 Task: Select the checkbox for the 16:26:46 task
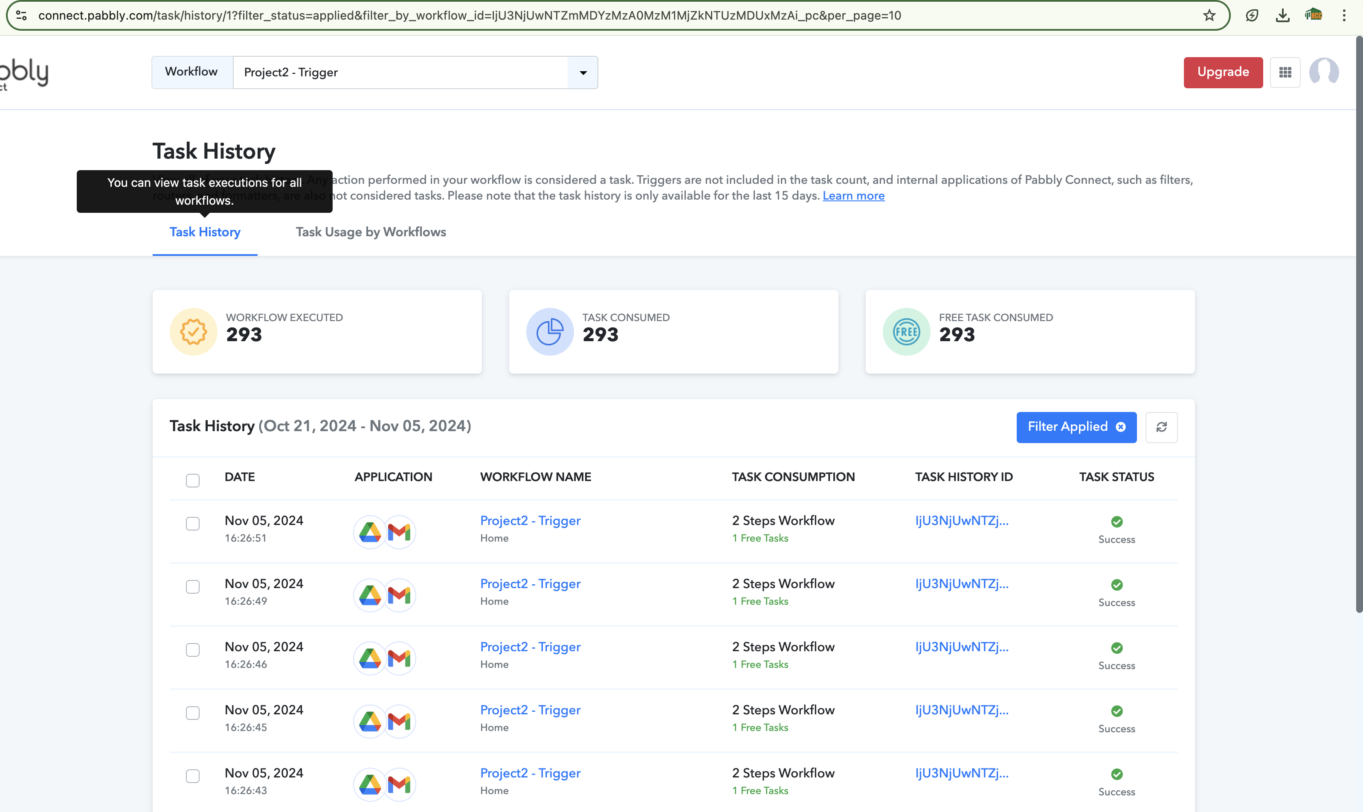(193, 650)
